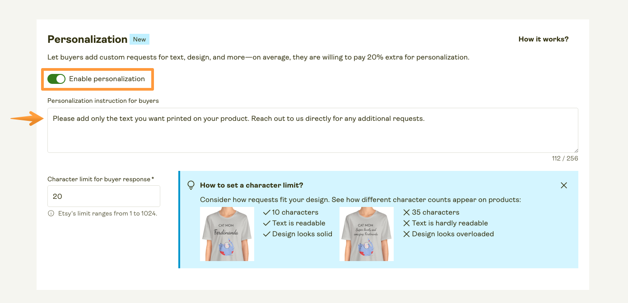Dismiss the character limit tip card
This screenshot has height=303, width=628.
coord(563,185)
